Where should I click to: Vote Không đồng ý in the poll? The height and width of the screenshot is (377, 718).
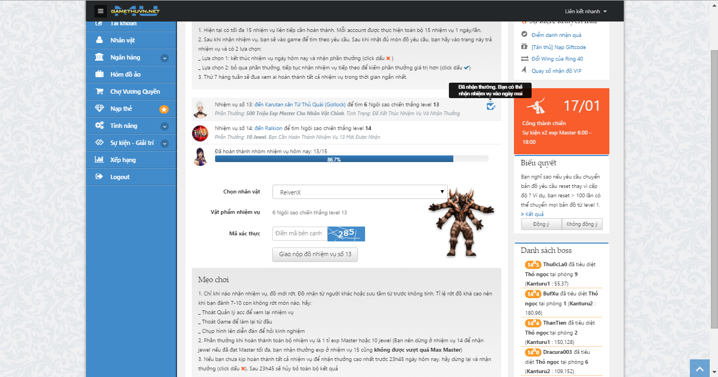point(582,224)
